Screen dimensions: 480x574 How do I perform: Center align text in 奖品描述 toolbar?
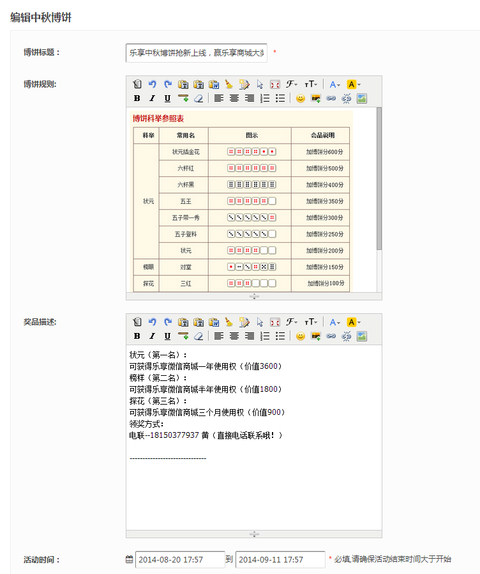234,336
